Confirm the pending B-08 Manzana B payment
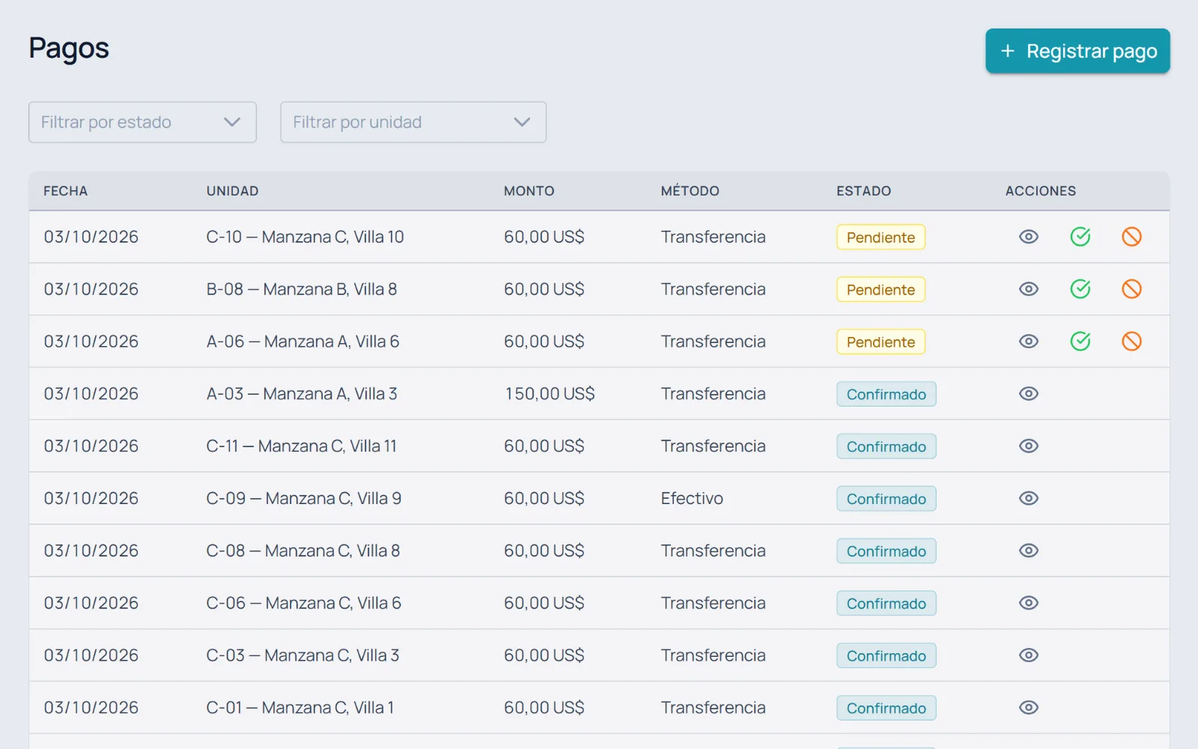 point(1080,289)
